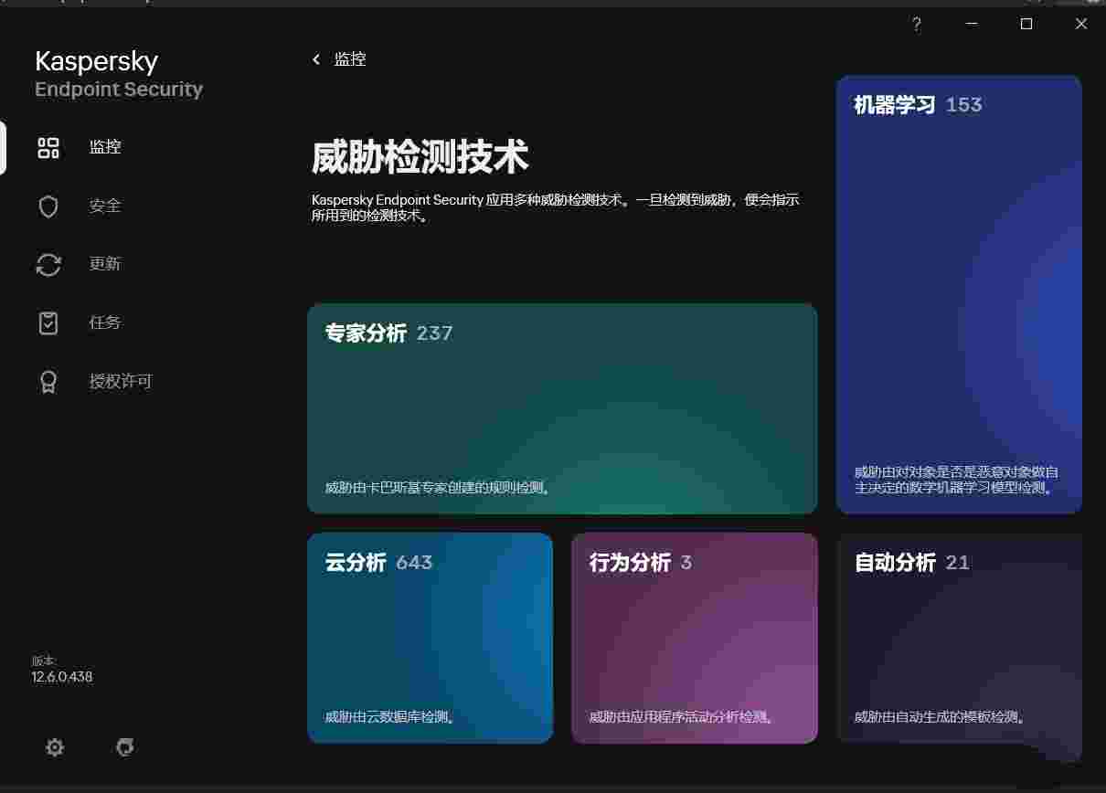Open the 行为分析 (Behavior analysis) card

(694, 638)
